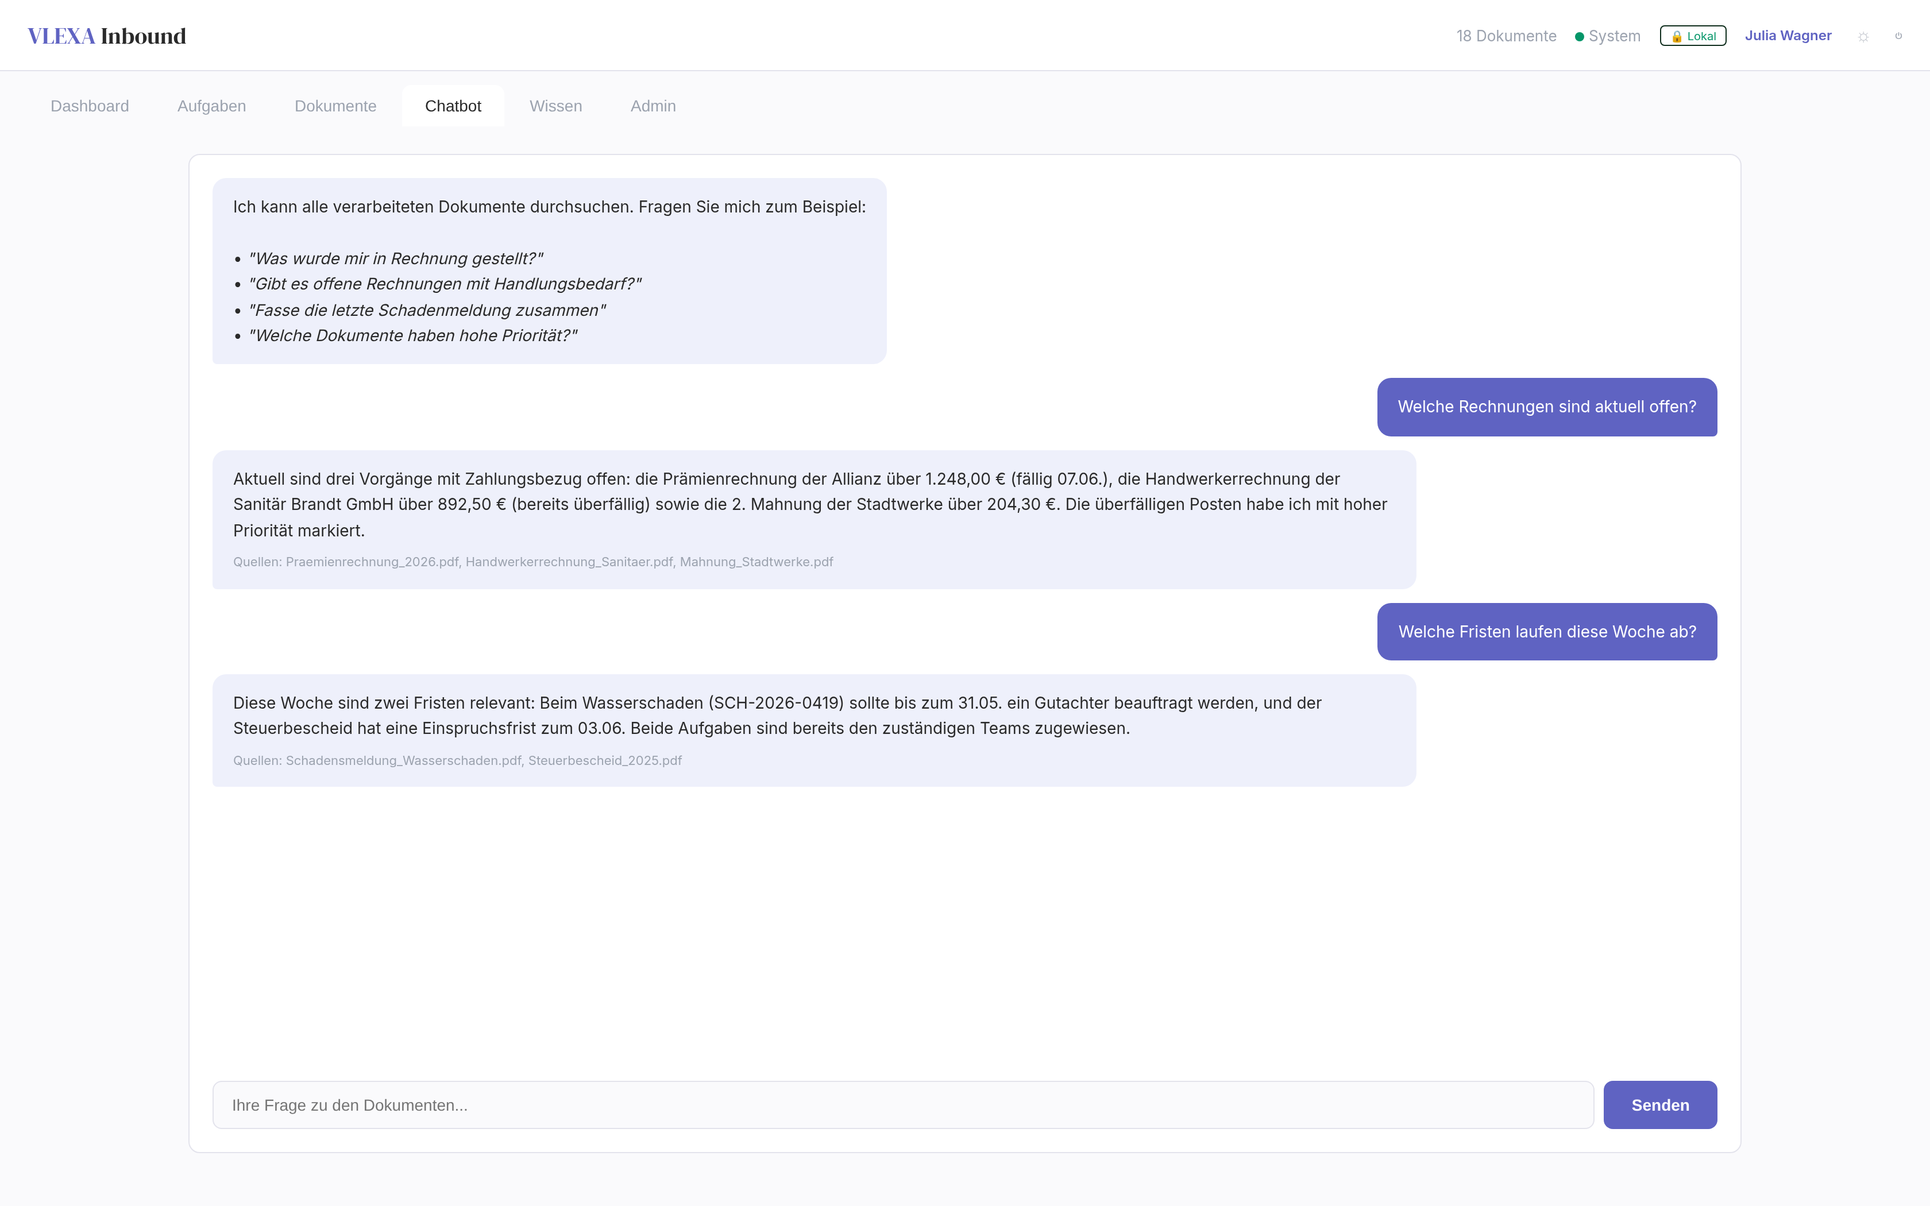Screen dimensions: 1930x1206
Task: Click source Schadensmeldung_Wasserschaden.pdf
Action: click(x=404, y=760)
